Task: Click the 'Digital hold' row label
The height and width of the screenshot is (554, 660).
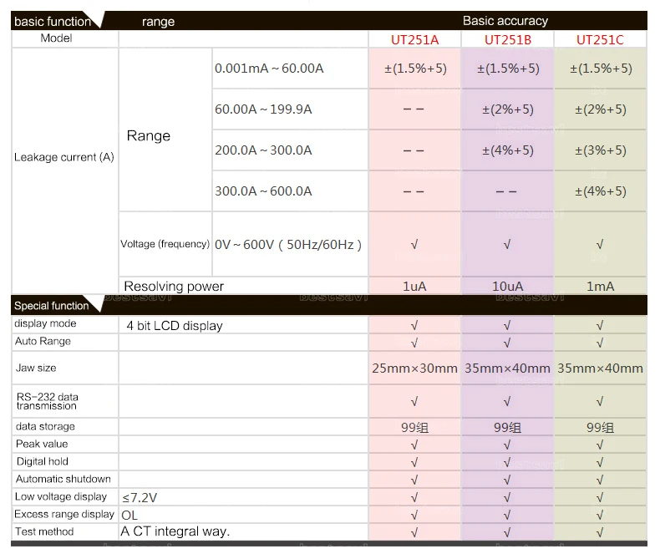Action: pyautogui.click(x=42, y=461)
